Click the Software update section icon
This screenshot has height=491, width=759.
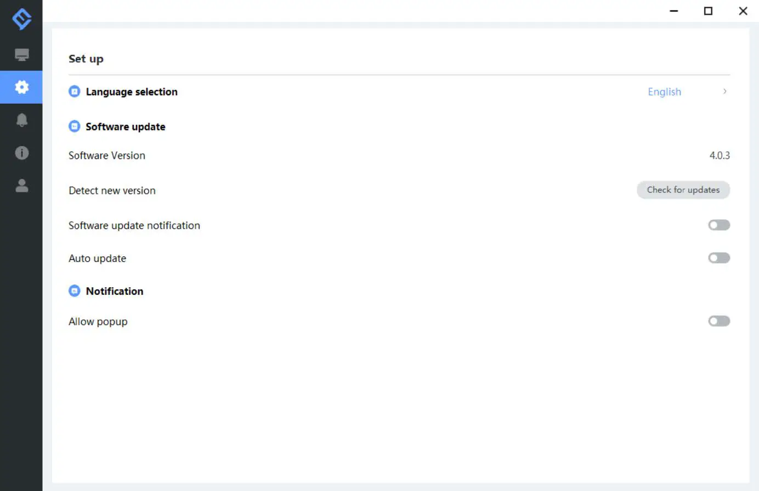click(x=75, y=127)
